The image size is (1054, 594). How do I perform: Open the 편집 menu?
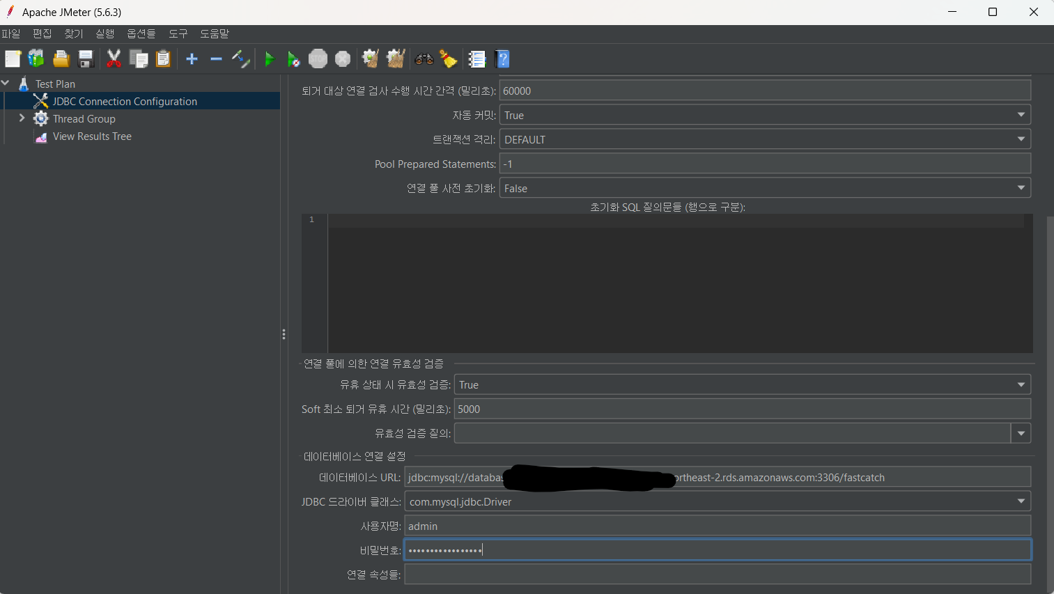(x=42, y=33)
